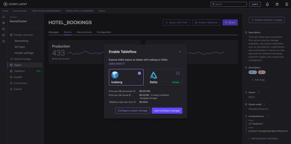Edit Owner email pencil icon

(x=264, y=104)
